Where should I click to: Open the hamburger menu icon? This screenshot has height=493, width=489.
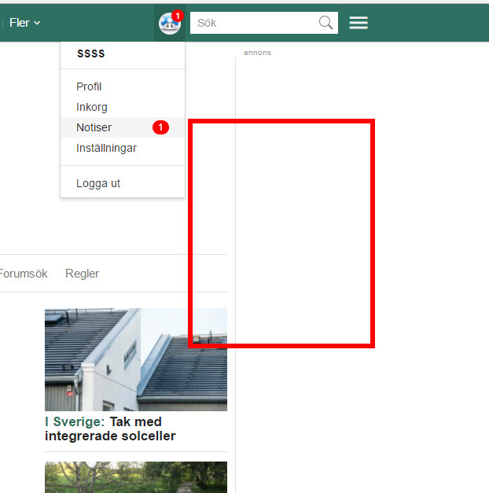pos(358,23)
